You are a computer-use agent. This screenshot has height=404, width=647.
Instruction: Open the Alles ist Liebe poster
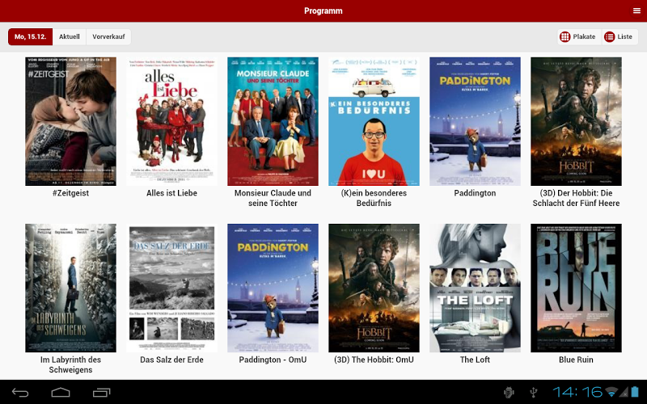click(x=171, y=121)
